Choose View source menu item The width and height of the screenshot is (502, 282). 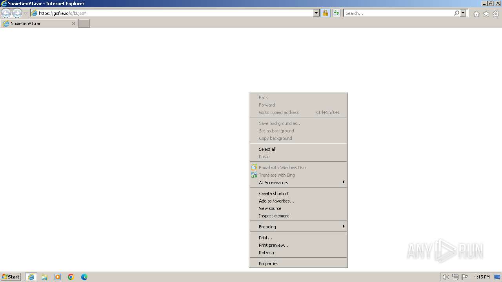click(x=298, y=208)
